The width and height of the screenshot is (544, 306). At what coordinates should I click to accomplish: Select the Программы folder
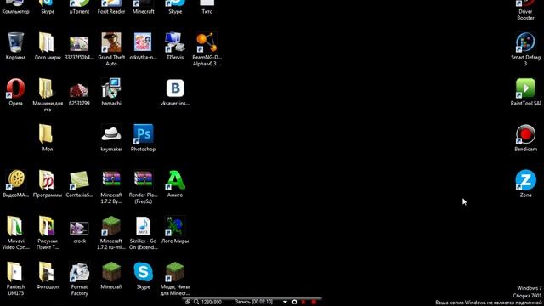coord(48,179)
